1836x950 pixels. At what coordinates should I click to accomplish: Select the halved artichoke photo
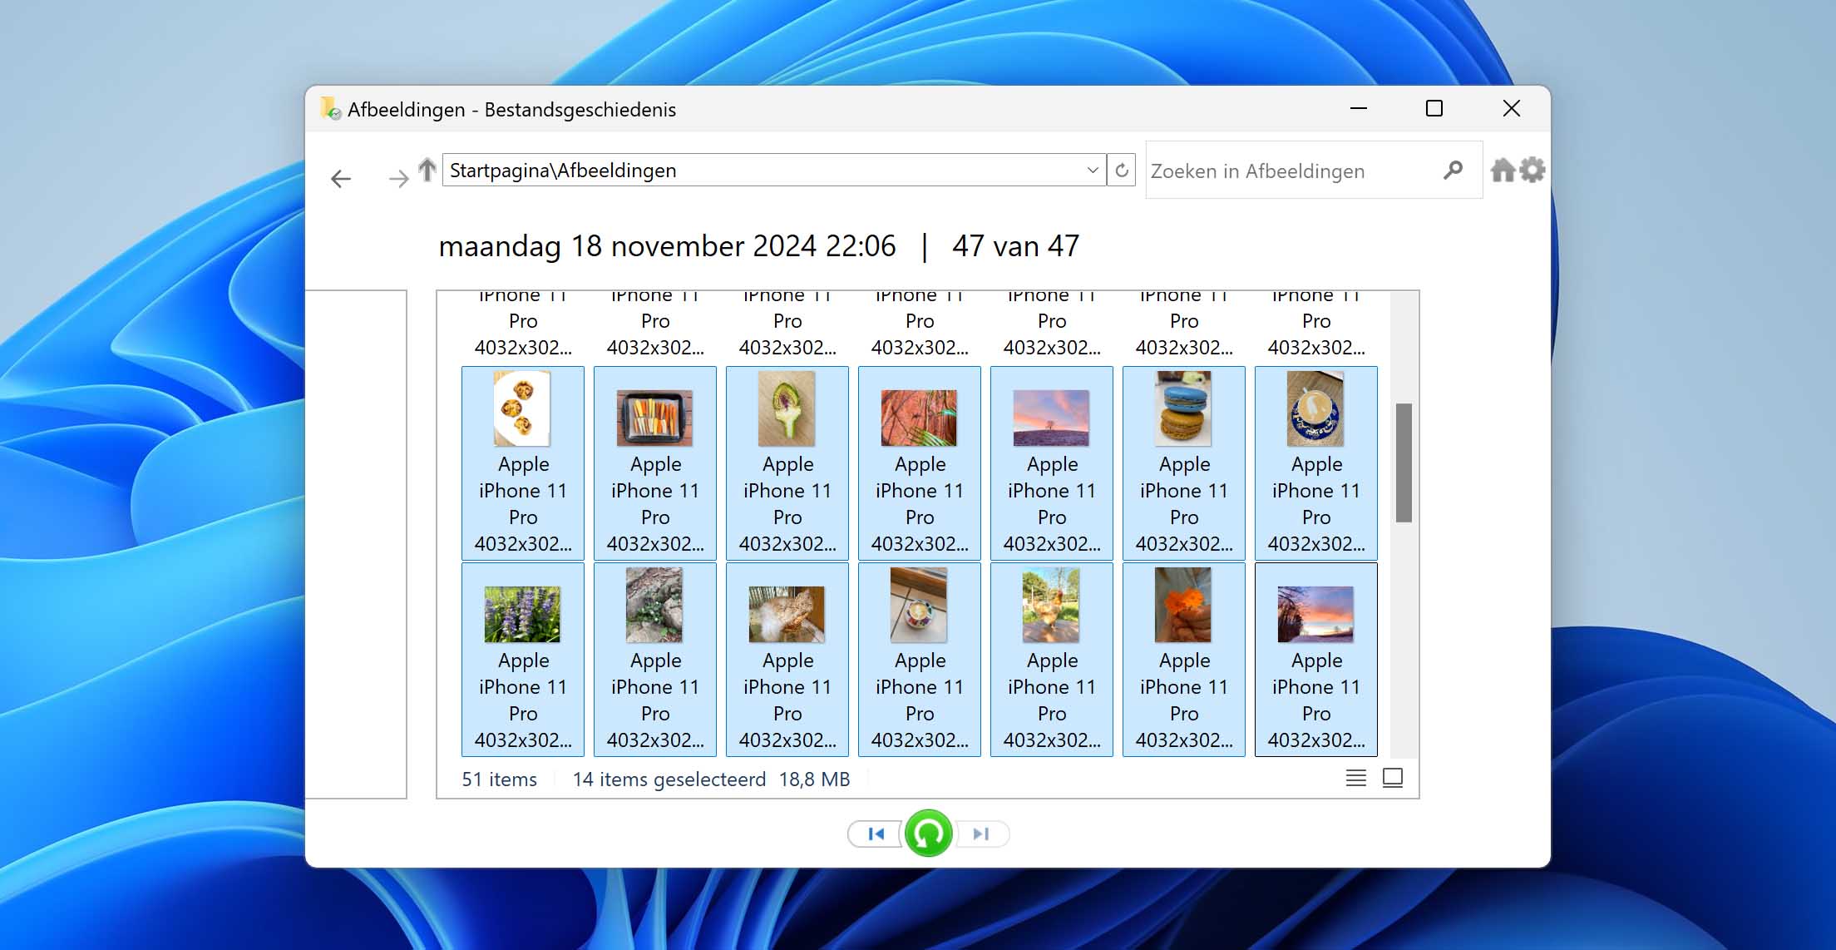tap(787, 408)
